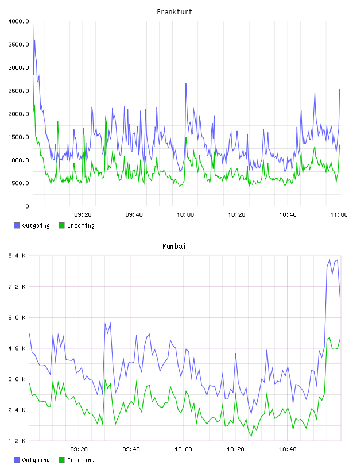Click the Frankfurt outgoing spike at 10:00
The image size is (349, 469).
(186, 83)
